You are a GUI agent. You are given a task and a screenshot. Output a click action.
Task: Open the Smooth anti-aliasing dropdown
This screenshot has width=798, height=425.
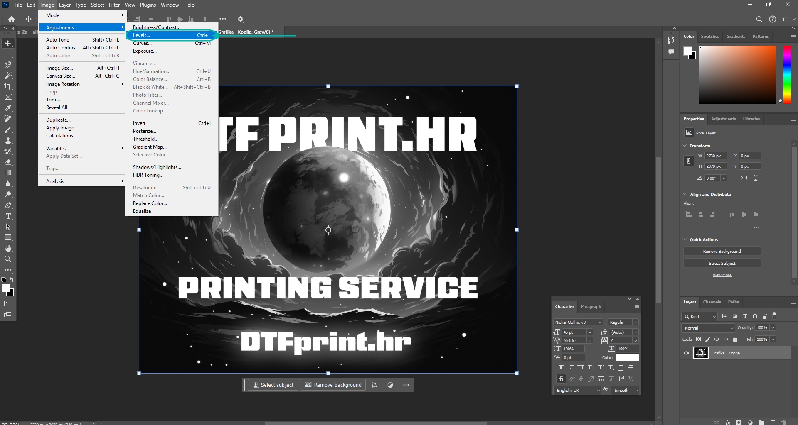click(x=625, y=390)
